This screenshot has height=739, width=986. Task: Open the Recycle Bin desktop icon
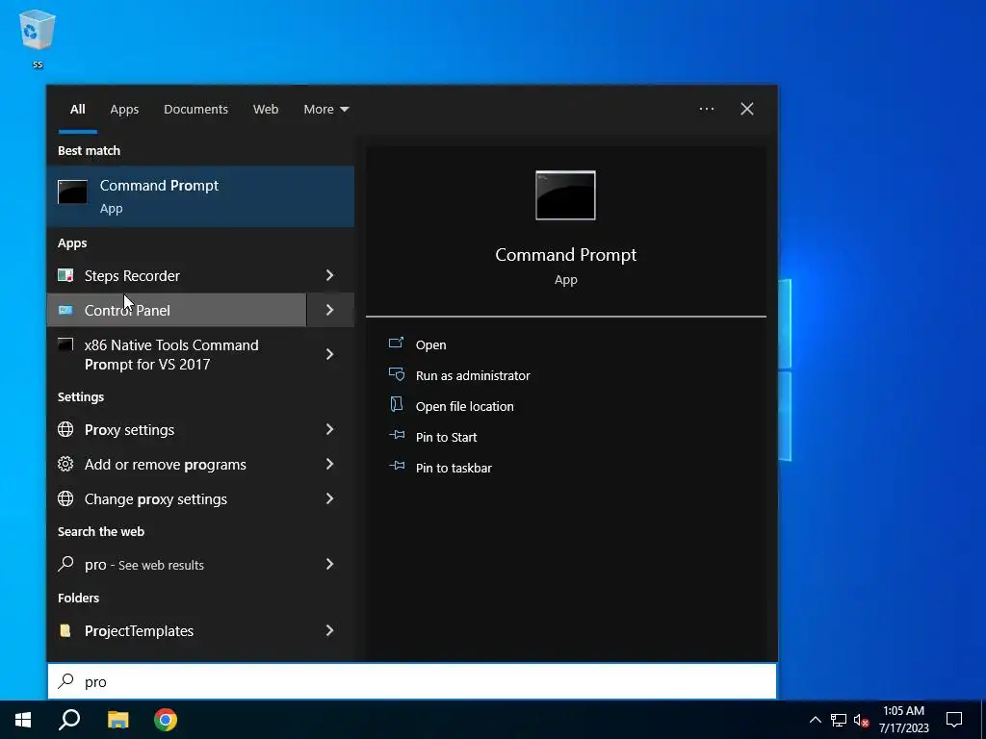[38, 38]
